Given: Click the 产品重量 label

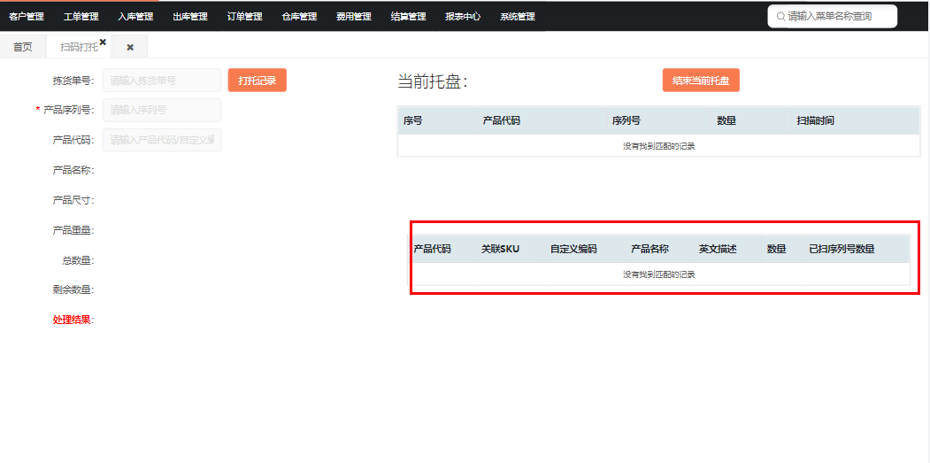Looking at the screenshot, I should 72,230.
